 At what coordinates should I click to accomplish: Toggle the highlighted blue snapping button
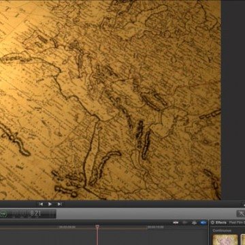(203, 223)
